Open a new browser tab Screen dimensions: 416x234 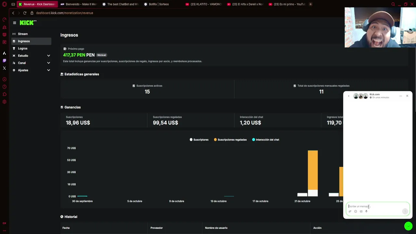310,4
